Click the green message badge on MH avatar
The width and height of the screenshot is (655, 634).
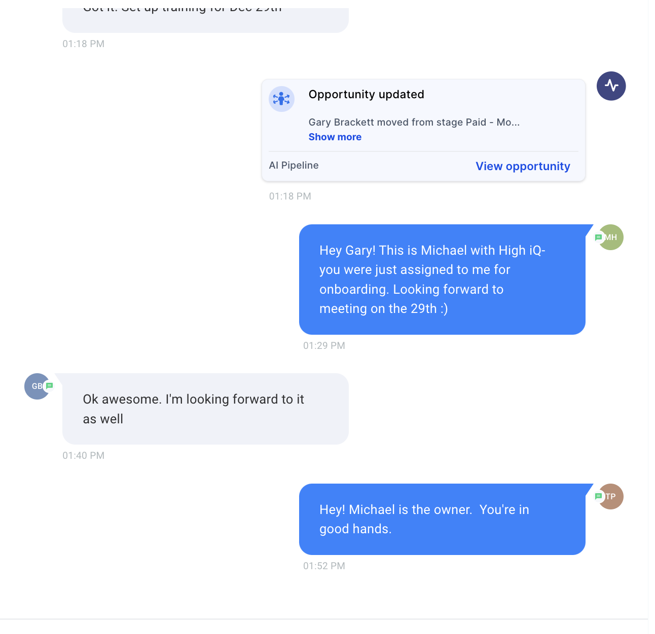pos(598,237)
